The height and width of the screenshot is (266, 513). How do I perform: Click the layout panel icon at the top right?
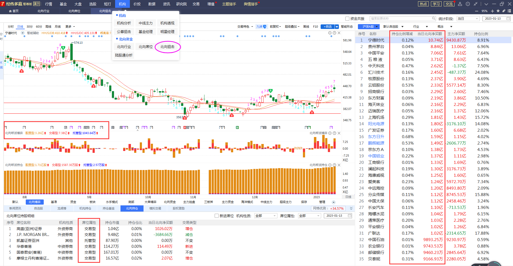510,11
